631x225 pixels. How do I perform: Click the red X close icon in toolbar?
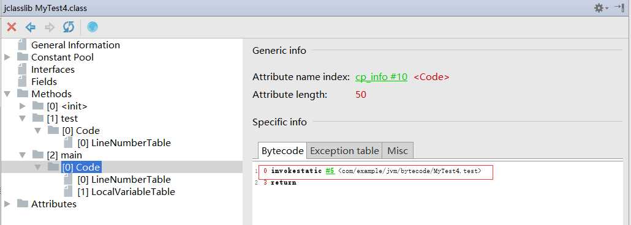pos(12,28)
